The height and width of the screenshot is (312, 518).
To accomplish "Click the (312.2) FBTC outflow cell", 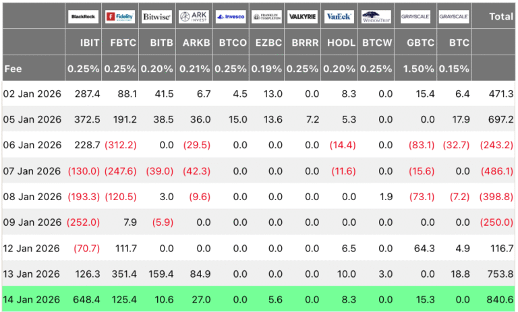I will (121, 145).
